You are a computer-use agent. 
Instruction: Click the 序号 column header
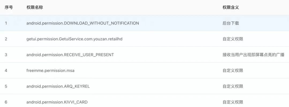9,7
